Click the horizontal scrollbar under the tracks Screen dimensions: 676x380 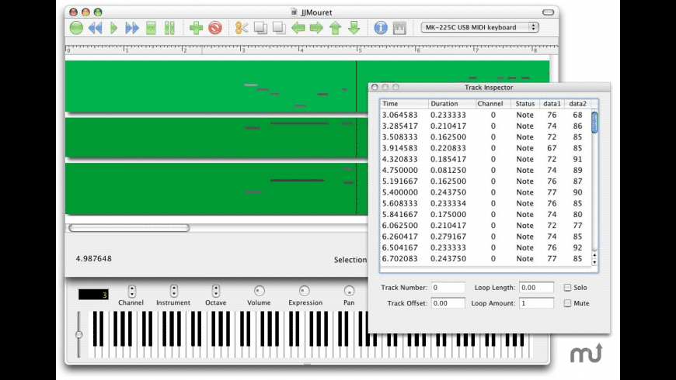coord(129,228)
